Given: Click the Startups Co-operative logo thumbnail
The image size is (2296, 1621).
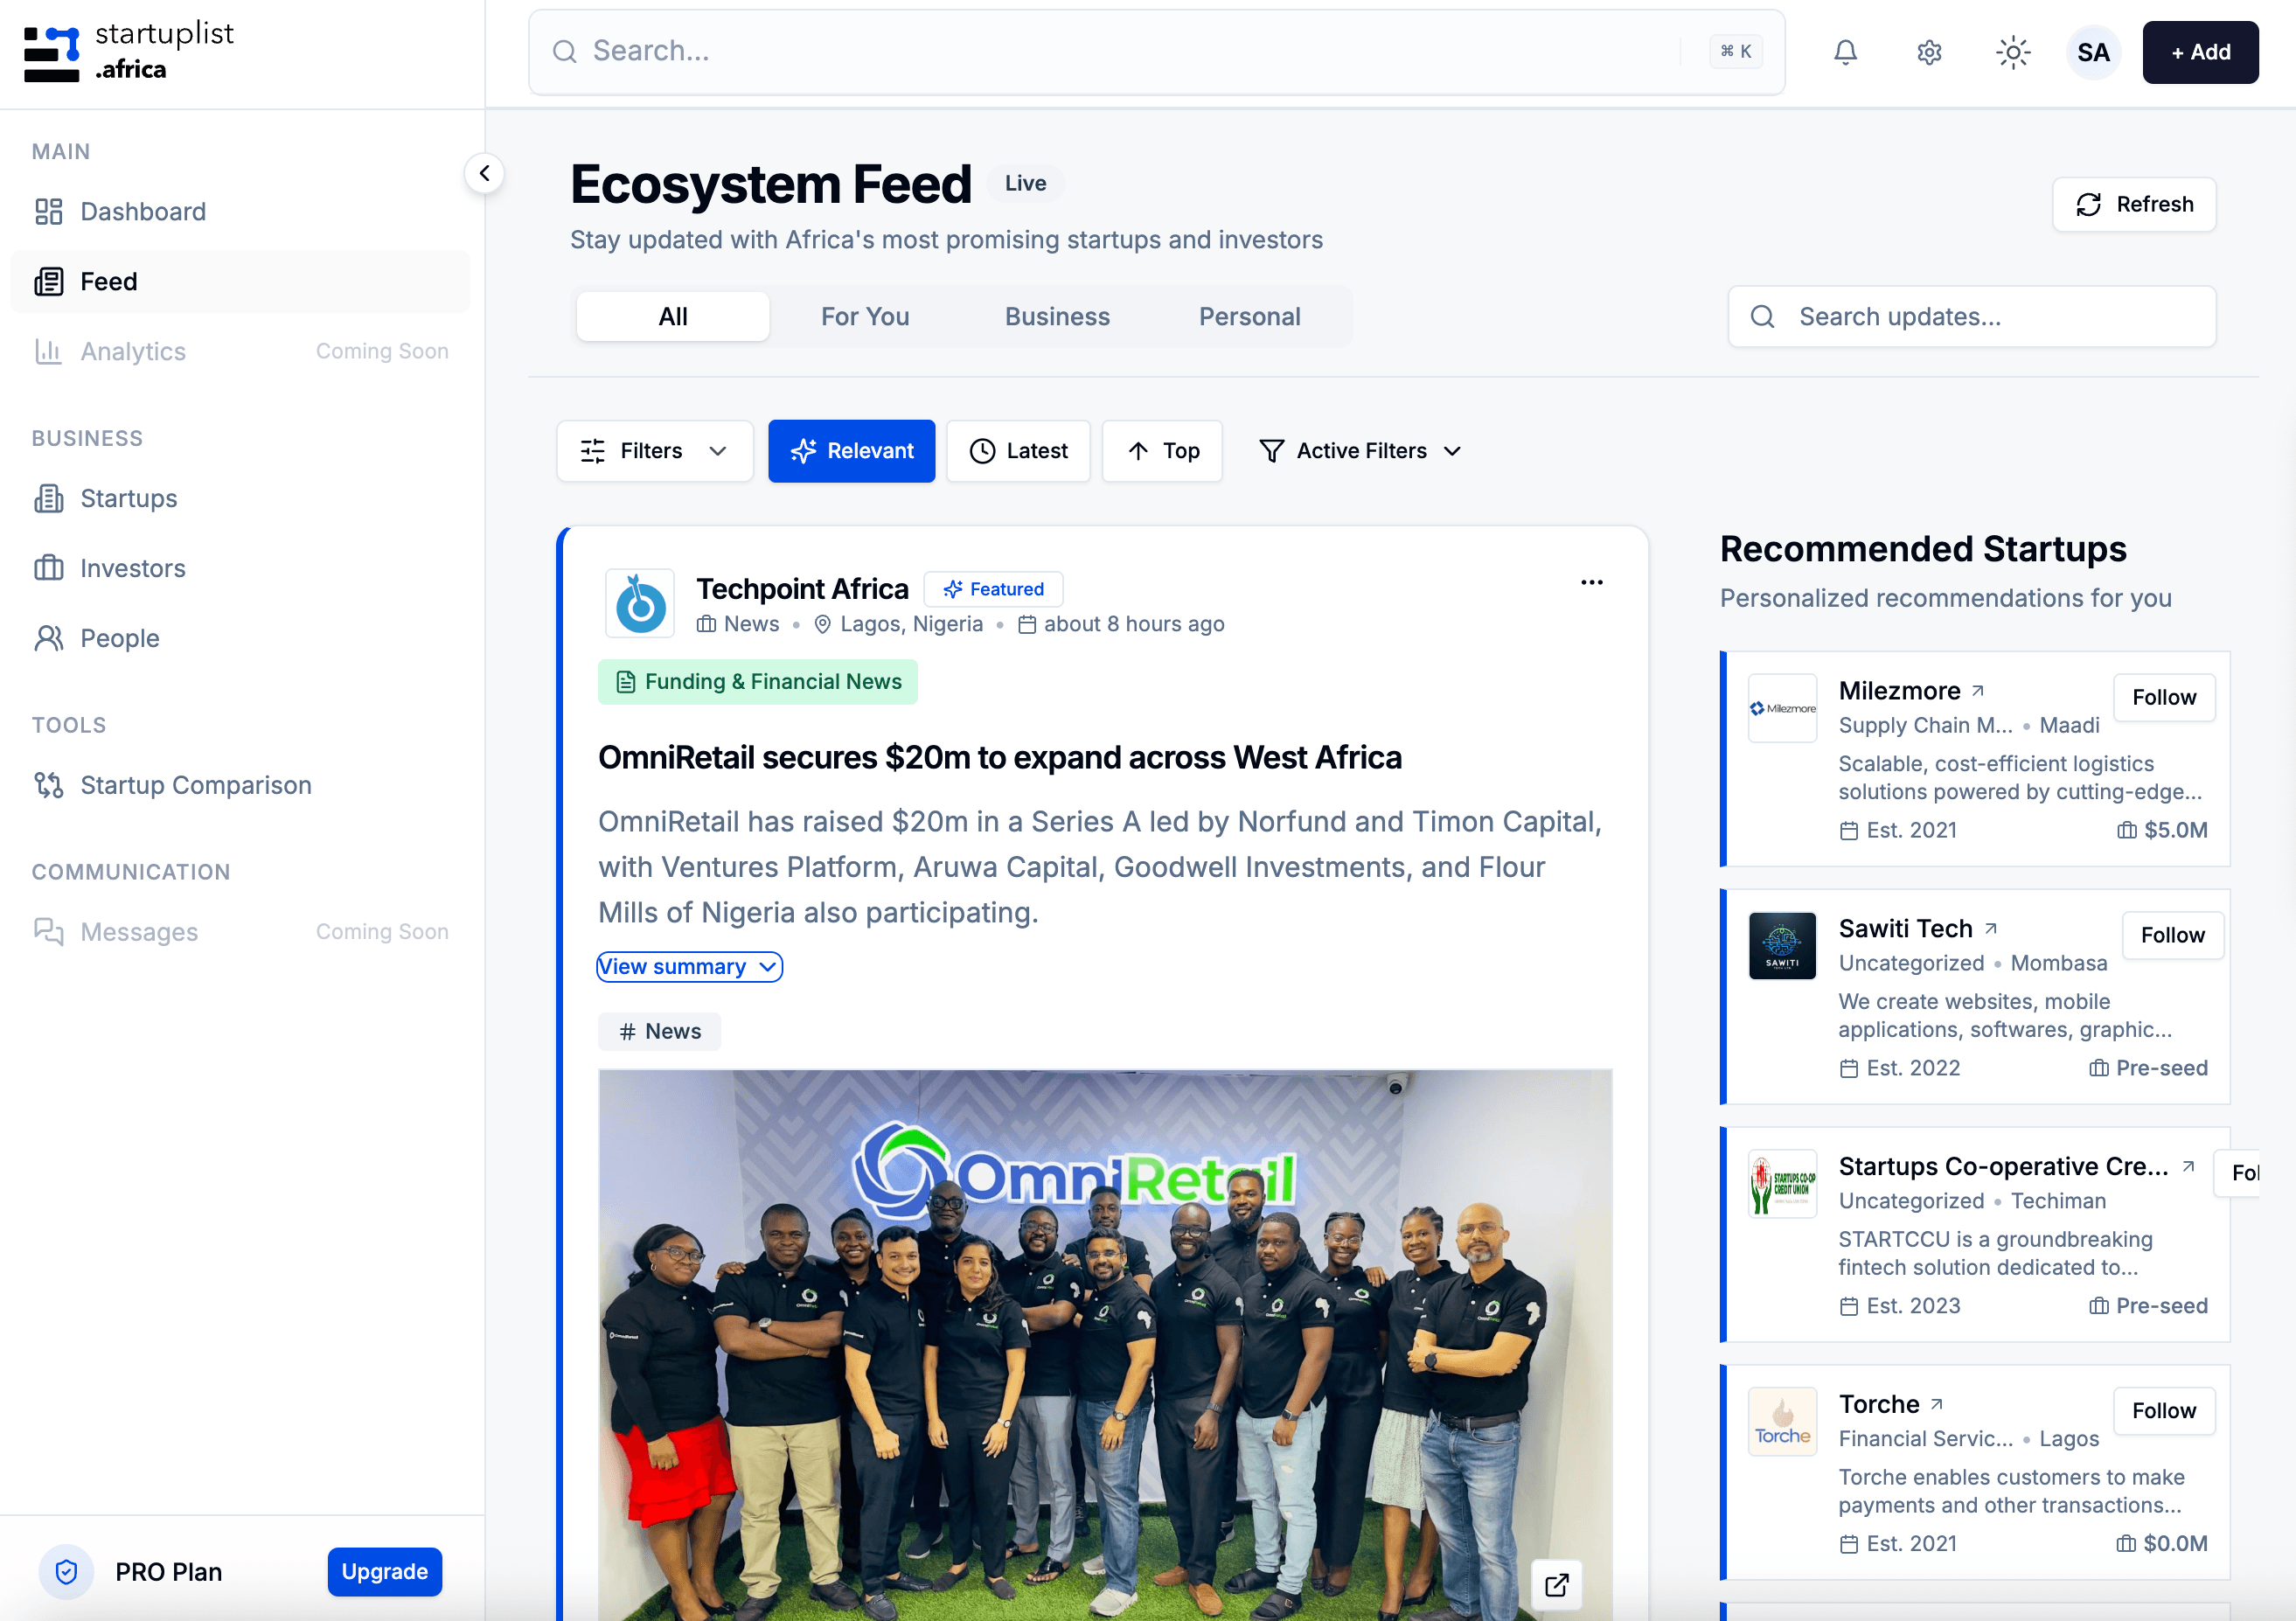Looking at the screenshot, I should pyautogui.click(x=1782, y=1184).
